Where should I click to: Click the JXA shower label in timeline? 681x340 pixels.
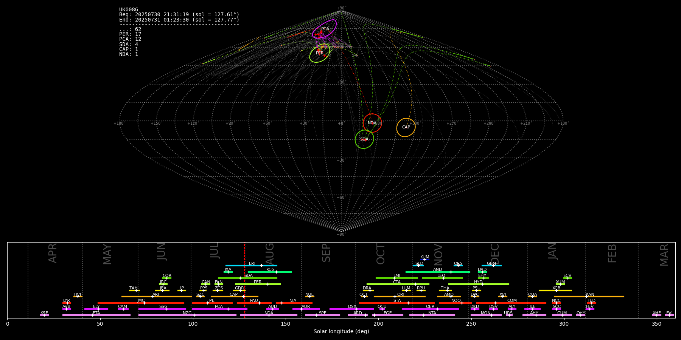click(228, 269)
